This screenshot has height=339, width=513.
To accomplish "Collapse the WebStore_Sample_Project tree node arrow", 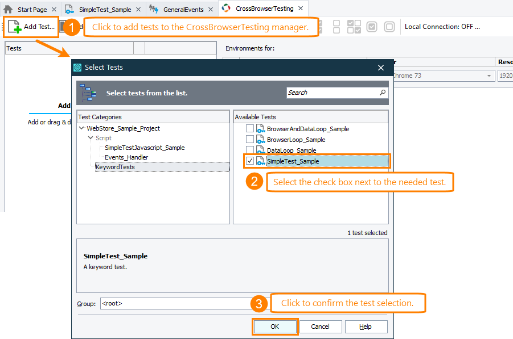I will (x=81, y=128).
